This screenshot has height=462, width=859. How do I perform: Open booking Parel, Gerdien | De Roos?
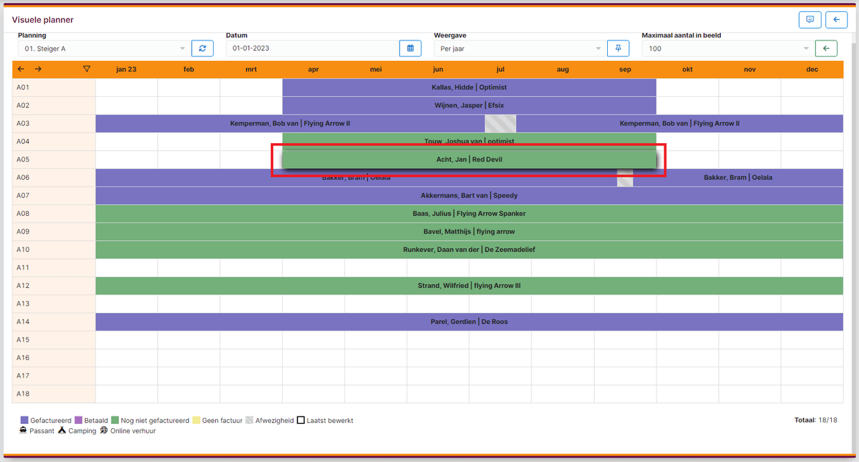coord(469,322)
